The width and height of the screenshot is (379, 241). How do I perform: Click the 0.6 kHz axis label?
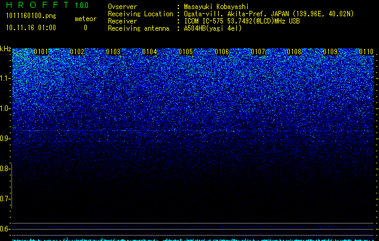4,229
